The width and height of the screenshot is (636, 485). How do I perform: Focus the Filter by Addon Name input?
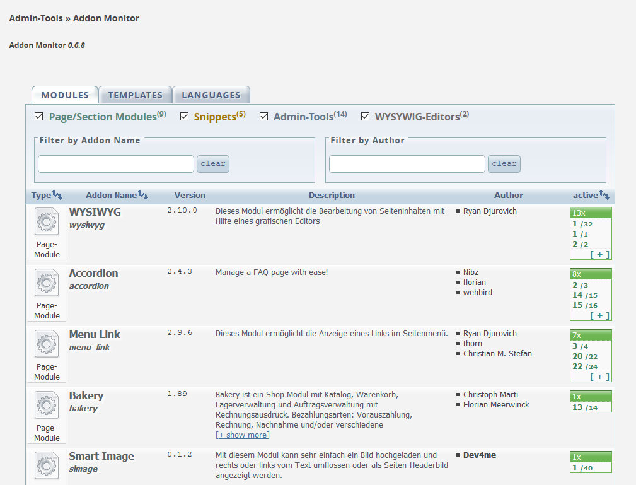[x=116, y=164]
